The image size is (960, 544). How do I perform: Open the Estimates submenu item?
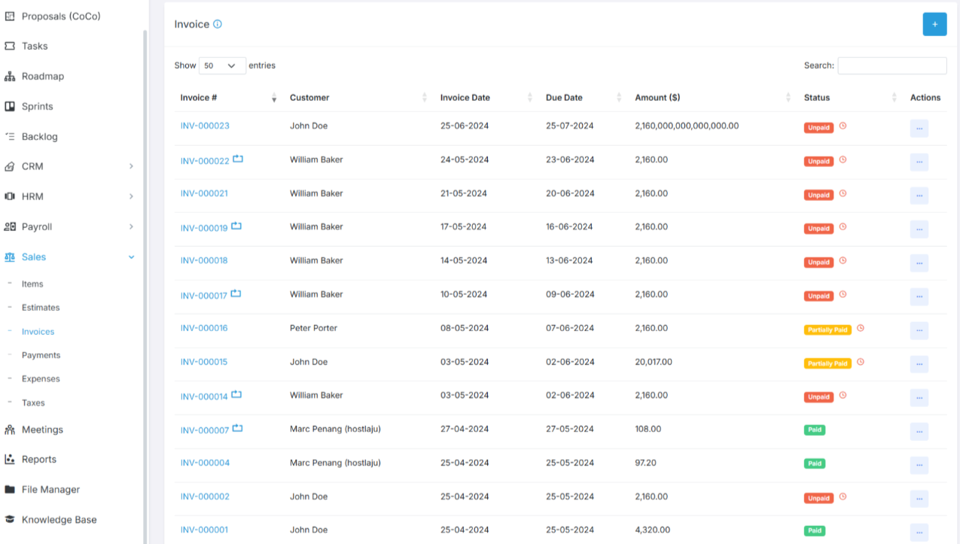41,307
